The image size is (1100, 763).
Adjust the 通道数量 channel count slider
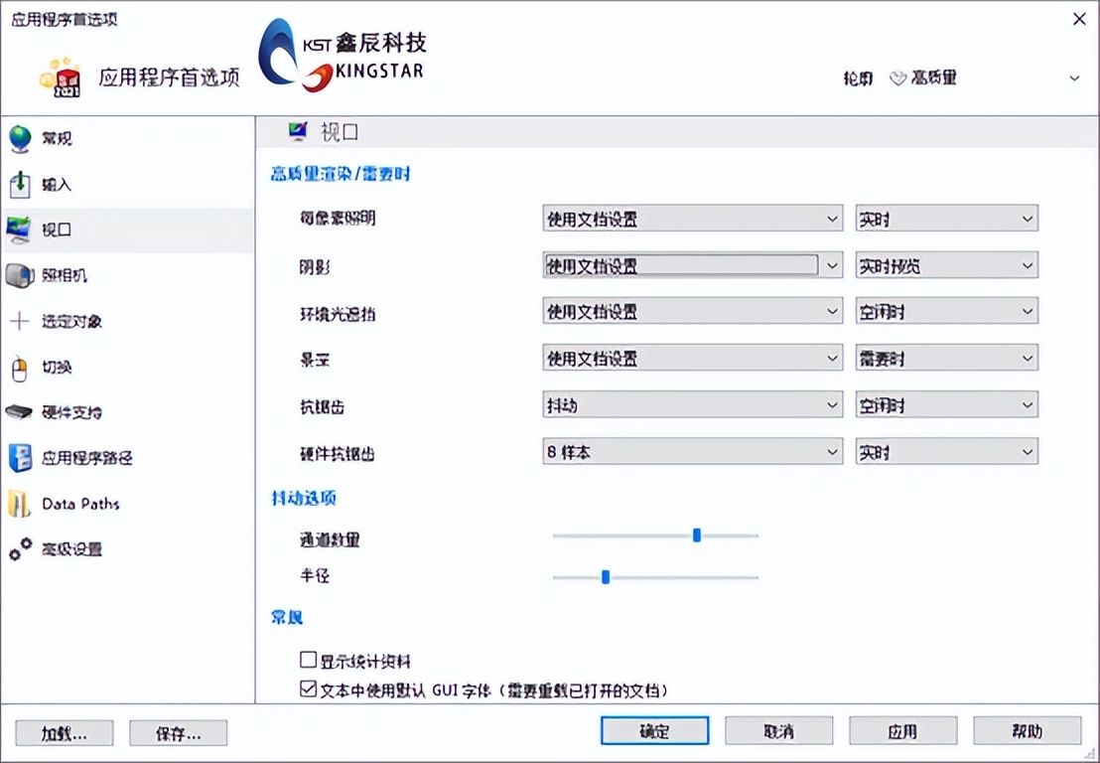point(697,534)
